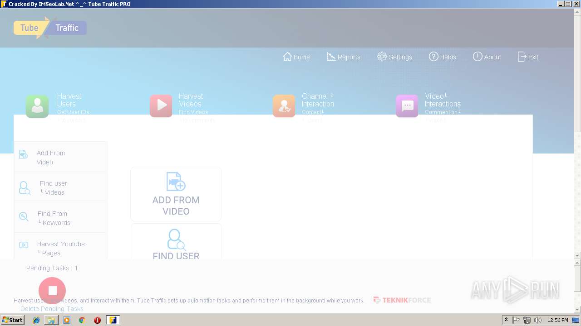Open the file explorer taskbar icon

coord(51,320)
